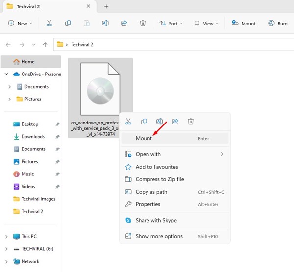Screen dimensions: 294x272
Task: Expand TECHVIRAL (G:) drive node
Action: (x=6, y=249)
